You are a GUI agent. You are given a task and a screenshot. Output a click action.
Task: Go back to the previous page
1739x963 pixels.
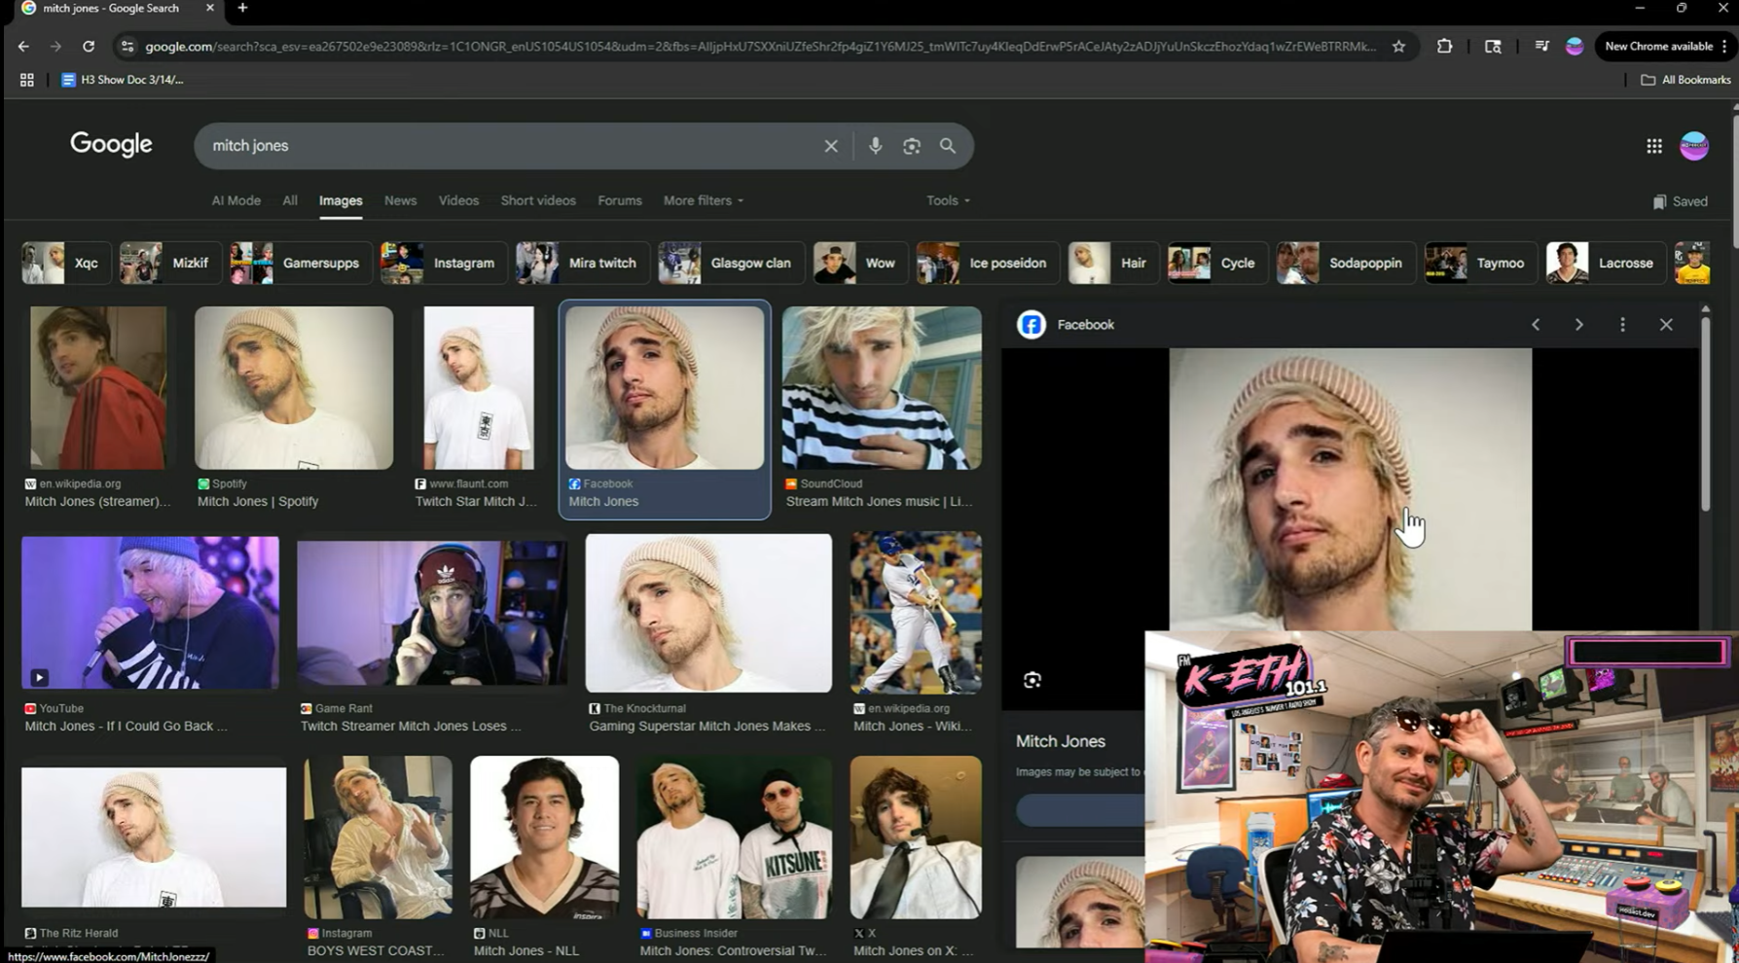[x=23, y=46]
